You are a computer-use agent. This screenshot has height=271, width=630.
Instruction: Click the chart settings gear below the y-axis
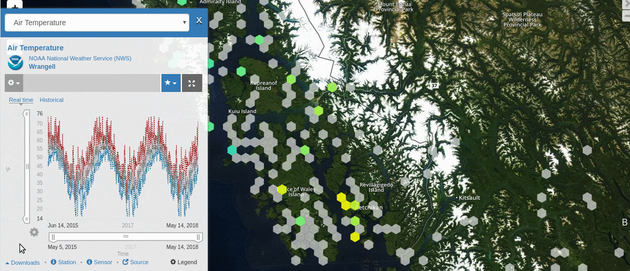34,232
